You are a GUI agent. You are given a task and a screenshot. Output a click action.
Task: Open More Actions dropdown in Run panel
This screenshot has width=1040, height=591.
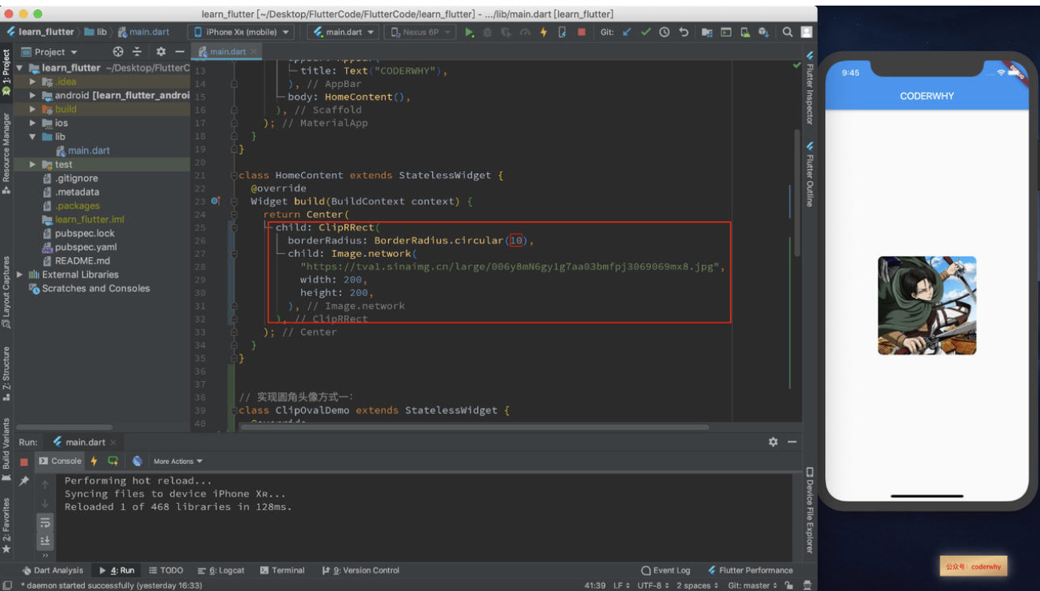(177, 461)
